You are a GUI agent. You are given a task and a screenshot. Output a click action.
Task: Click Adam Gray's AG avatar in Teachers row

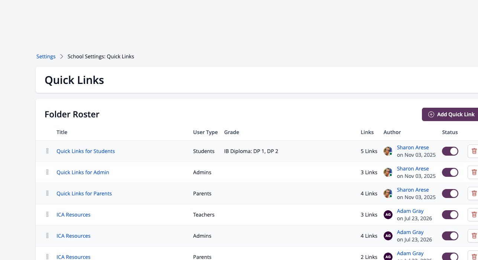coord(388,215)
